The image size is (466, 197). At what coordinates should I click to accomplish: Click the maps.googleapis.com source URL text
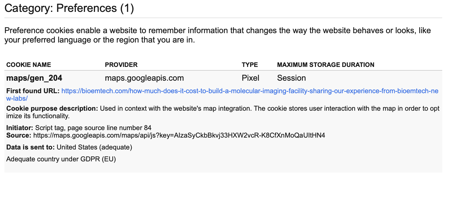tap(179, 135)
